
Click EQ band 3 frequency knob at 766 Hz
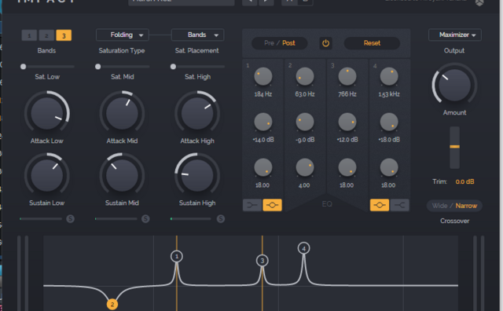[x=347, y=77]
